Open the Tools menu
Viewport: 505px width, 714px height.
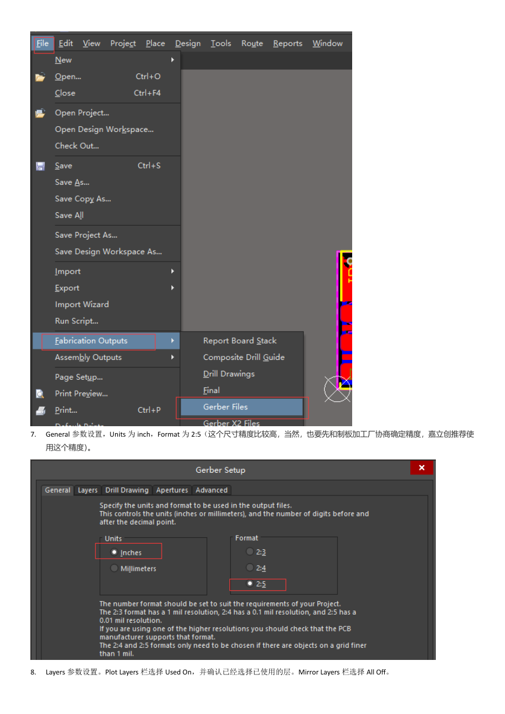(x=221, y=44)
